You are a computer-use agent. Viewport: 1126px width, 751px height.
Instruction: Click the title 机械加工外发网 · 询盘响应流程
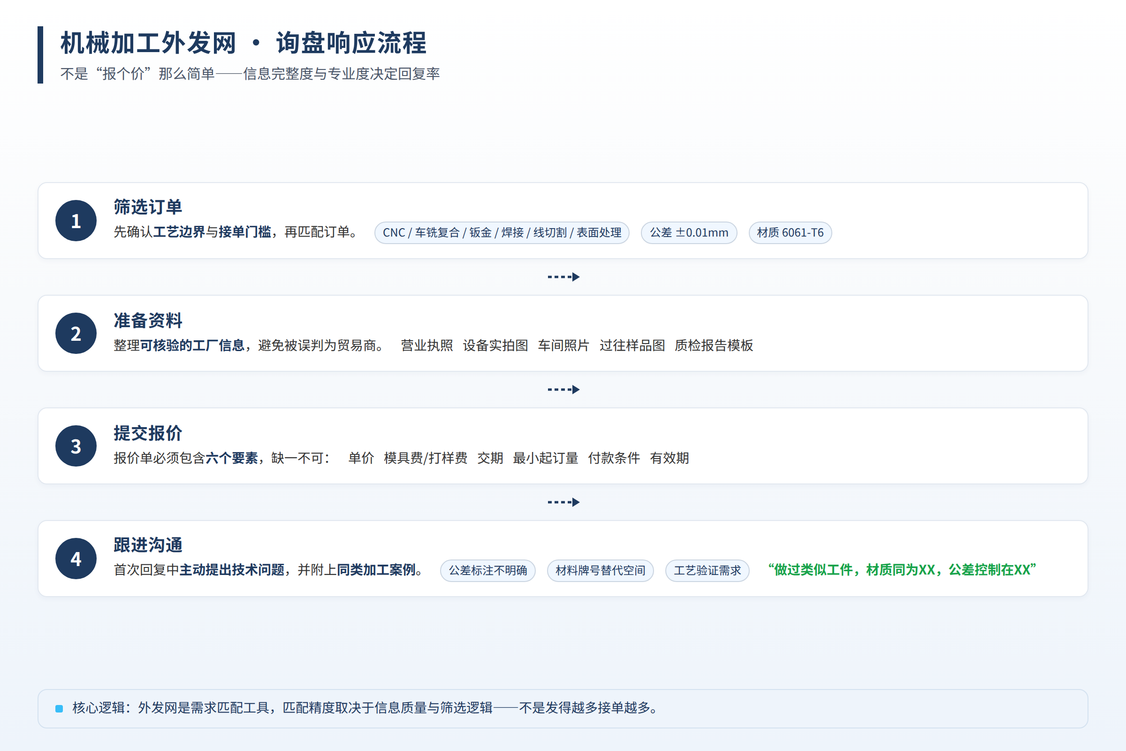243,43
